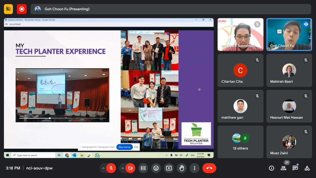316x178 pixels.
Task: Open in-call chat messages icon
Action: [x=295, y=168]
